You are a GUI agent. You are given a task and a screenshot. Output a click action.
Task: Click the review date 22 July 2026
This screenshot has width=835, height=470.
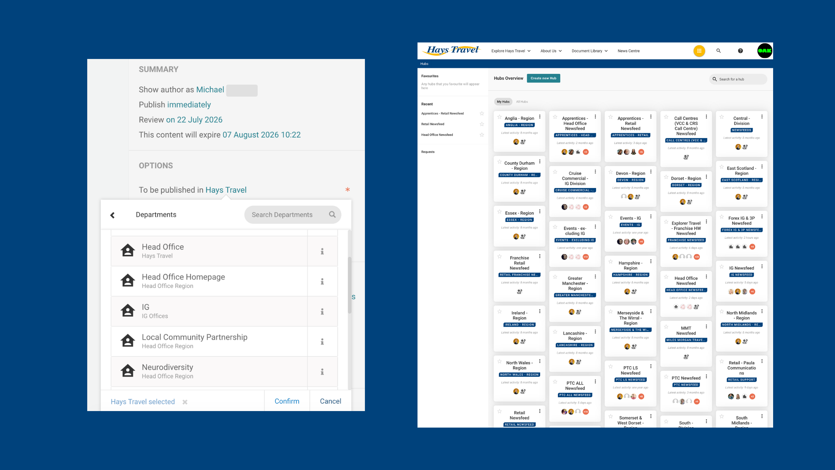pyautogui.click(x=194, y=120)
